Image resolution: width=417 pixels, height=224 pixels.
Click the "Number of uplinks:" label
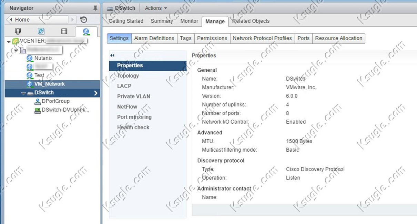point(224,105)
